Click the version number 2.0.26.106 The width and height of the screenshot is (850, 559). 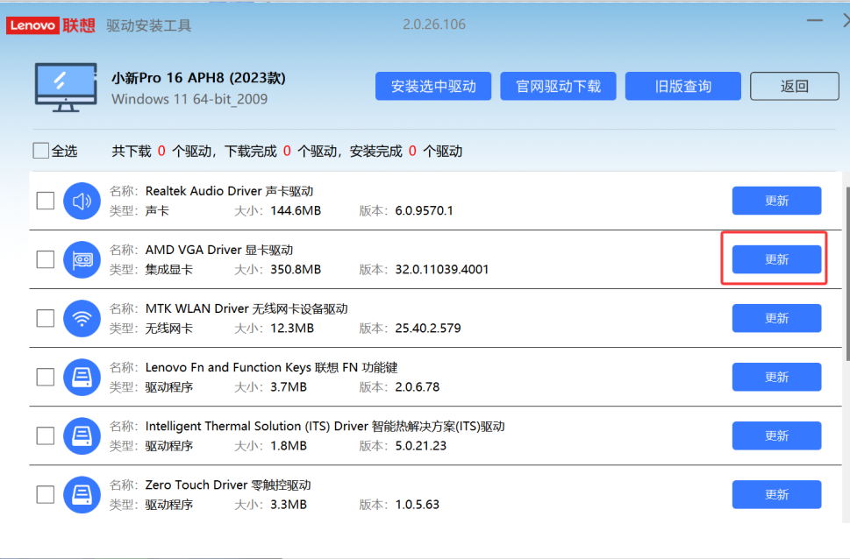click(433, 25)
